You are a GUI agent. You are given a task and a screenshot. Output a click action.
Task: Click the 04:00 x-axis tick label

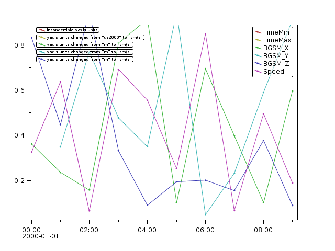pos(147,229)
